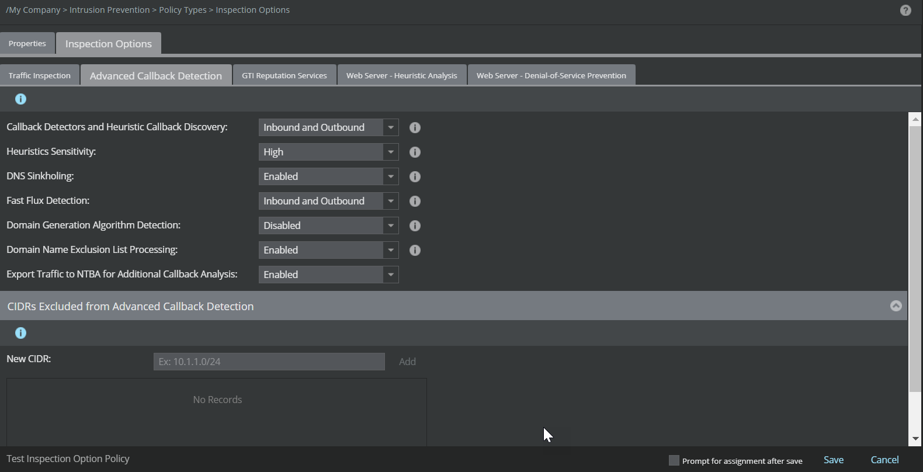The image size is (923, 472).
Task: Switch to the Properties tab
Action: (27, 43)
